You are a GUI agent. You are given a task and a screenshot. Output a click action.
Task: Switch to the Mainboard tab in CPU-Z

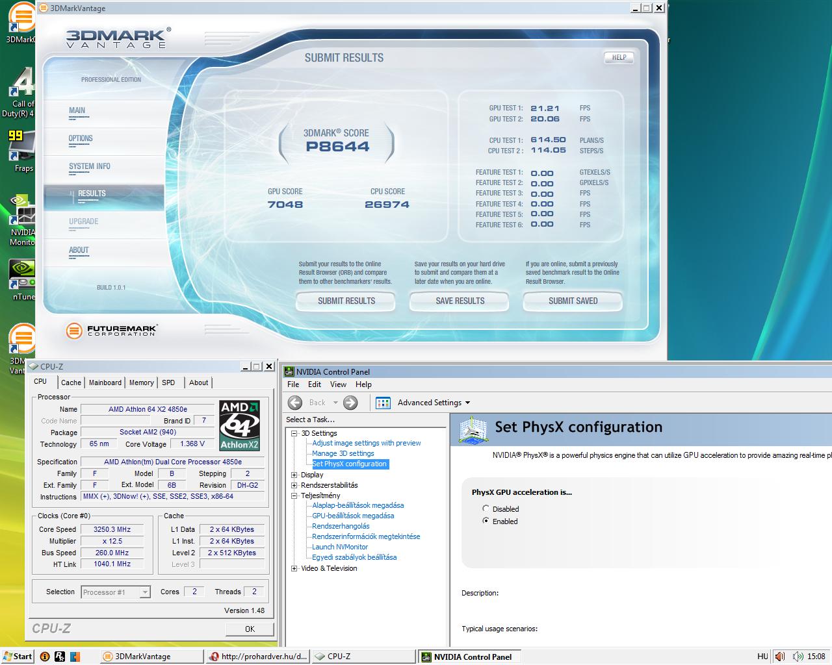(105, 383)
